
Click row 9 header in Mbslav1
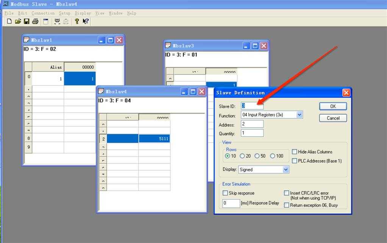(x=29, y=147)
